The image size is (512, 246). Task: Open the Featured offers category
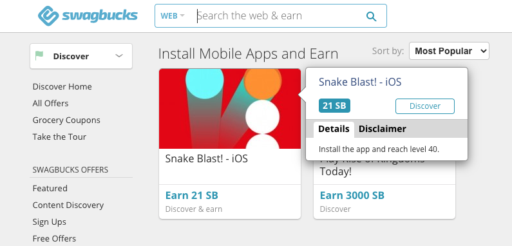click(x=50, y=188)
